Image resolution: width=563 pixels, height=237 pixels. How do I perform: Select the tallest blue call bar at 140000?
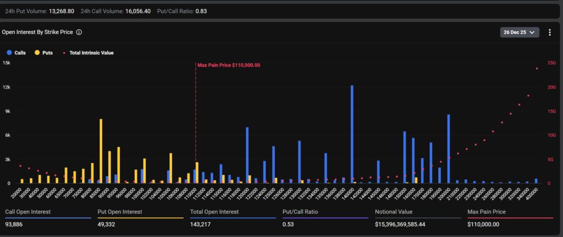[x=352, y=134]
